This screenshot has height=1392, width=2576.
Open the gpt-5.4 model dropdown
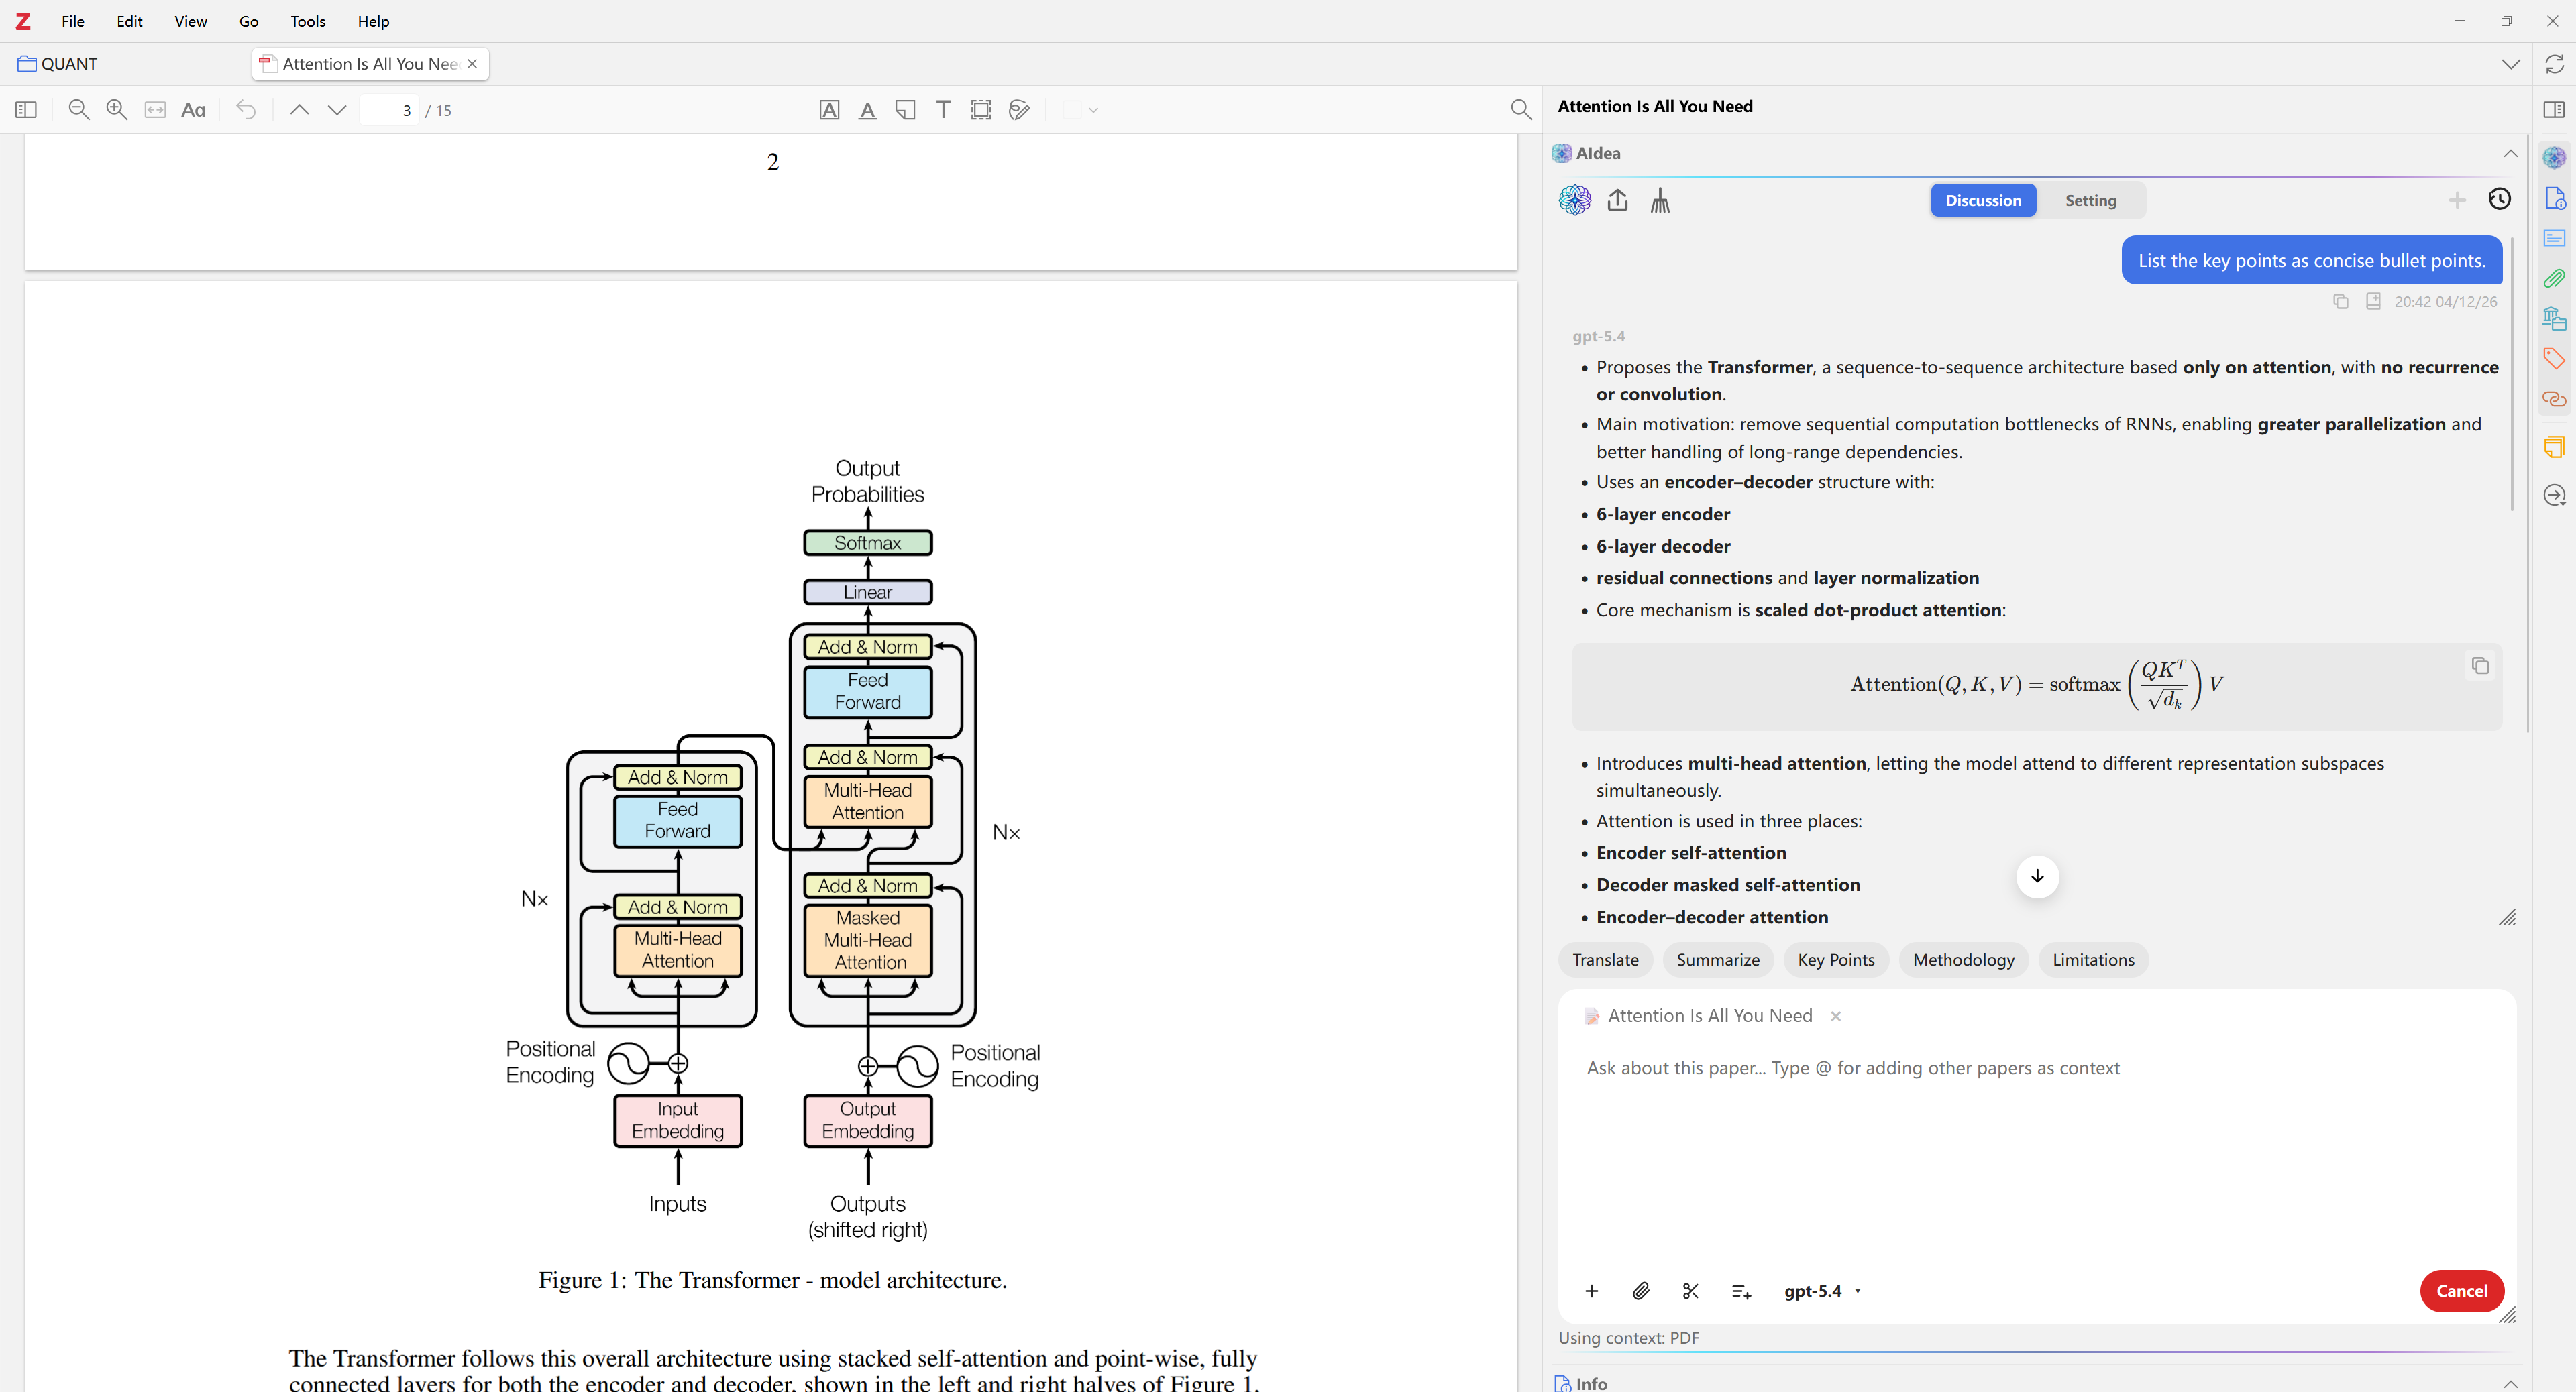[1822, 1291]
